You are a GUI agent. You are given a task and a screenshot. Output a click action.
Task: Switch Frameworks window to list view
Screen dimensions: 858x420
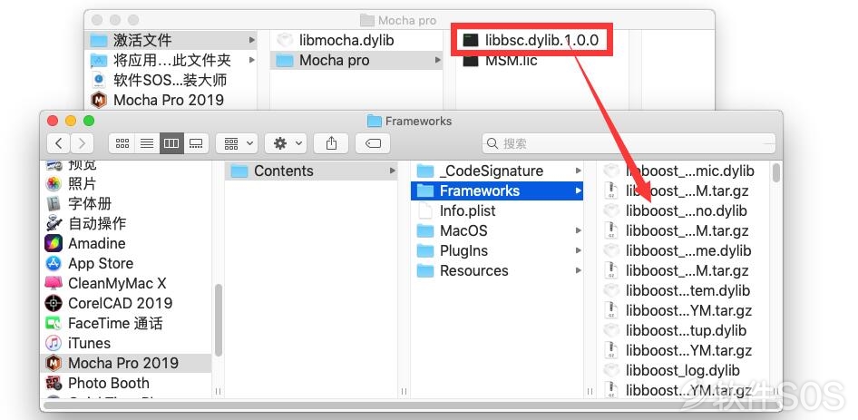[147, 143]
